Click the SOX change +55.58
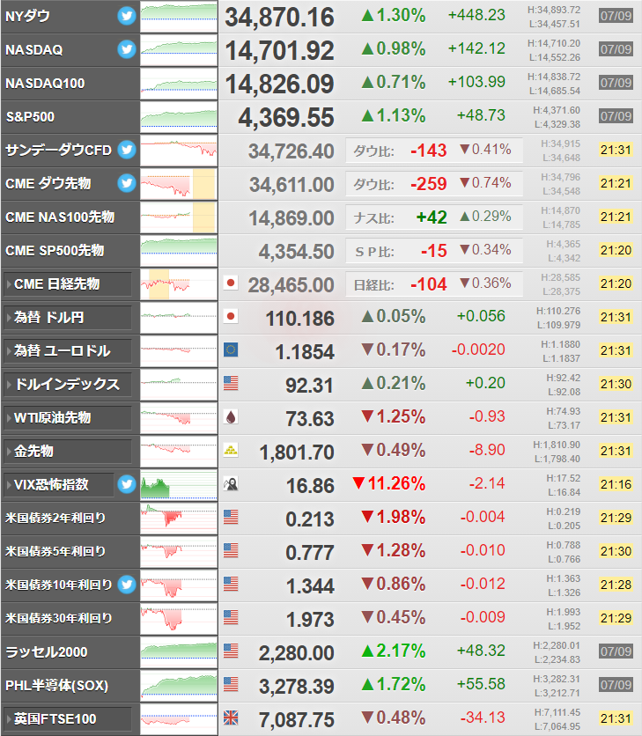Screen dimensions: 642x736 [482, 684]
